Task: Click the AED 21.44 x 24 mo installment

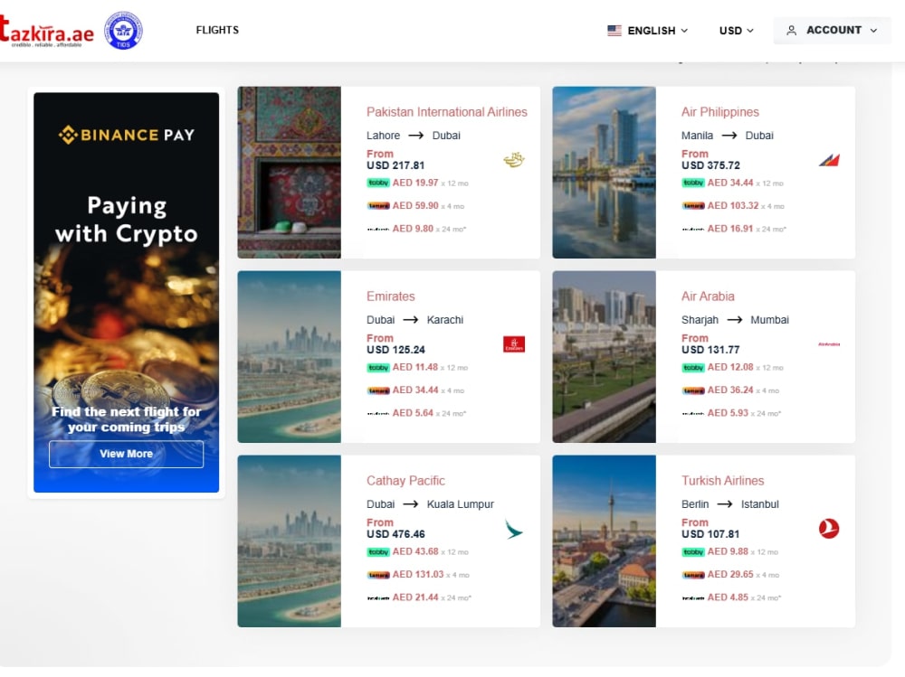Action: pos(432,598)
